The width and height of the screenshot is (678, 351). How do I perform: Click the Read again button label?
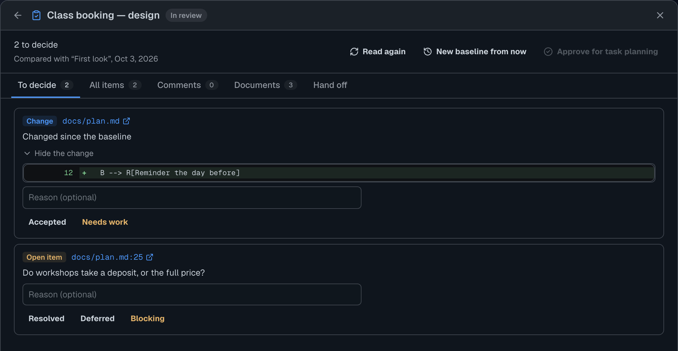(384, 52)
